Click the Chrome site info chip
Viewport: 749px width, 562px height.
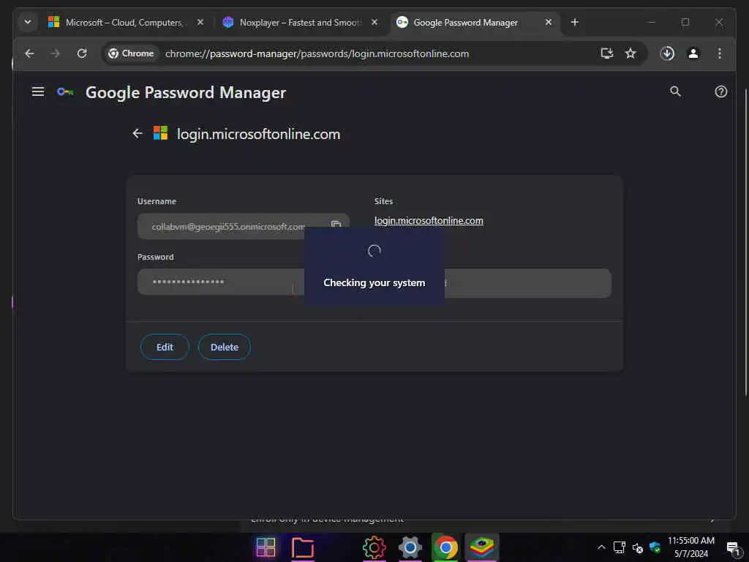132,53
